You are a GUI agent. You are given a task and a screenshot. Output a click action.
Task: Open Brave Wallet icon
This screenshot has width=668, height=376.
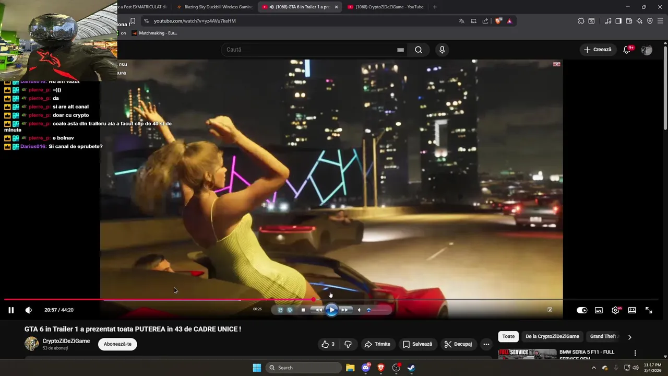click(x=629, y=21)
